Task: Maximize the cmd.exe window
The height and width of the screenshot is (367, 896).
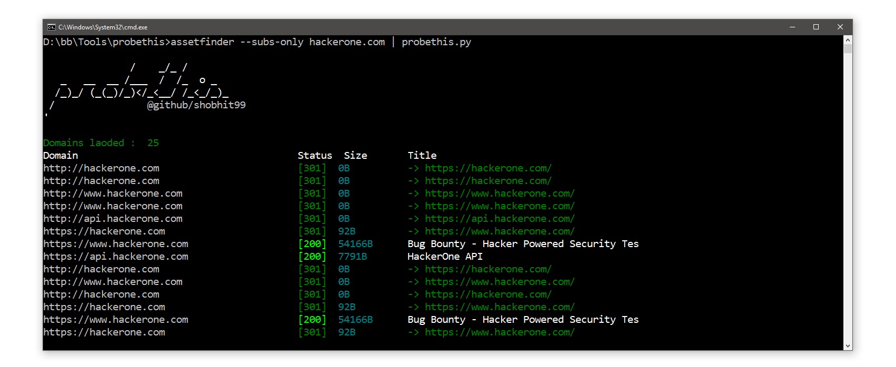Action: pos(816,27)
